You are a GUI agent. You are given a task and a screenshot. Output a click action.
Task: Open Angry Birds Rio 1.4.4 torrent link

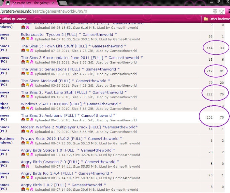(x=67, y=173)
